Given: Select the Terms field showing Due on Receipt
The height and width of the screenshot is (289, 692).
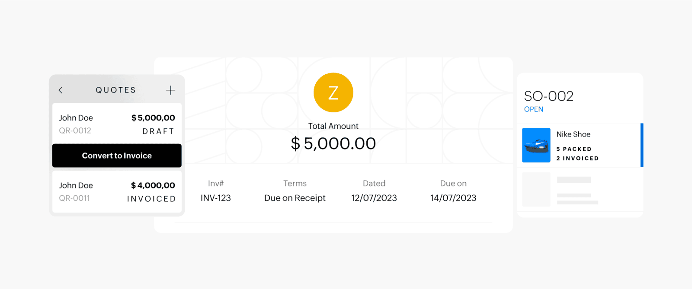Looking at the screenshot, I should (x=295, y=198).
